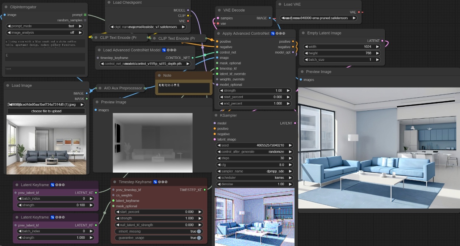Click the right arrow to increase steps value
Viewport: 460px width, 246px height.
(x=290, y=158)
